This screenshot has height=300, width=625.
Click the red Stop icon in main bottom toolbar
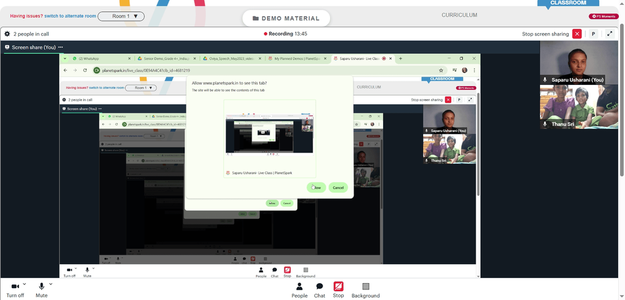tap(338, 286)
